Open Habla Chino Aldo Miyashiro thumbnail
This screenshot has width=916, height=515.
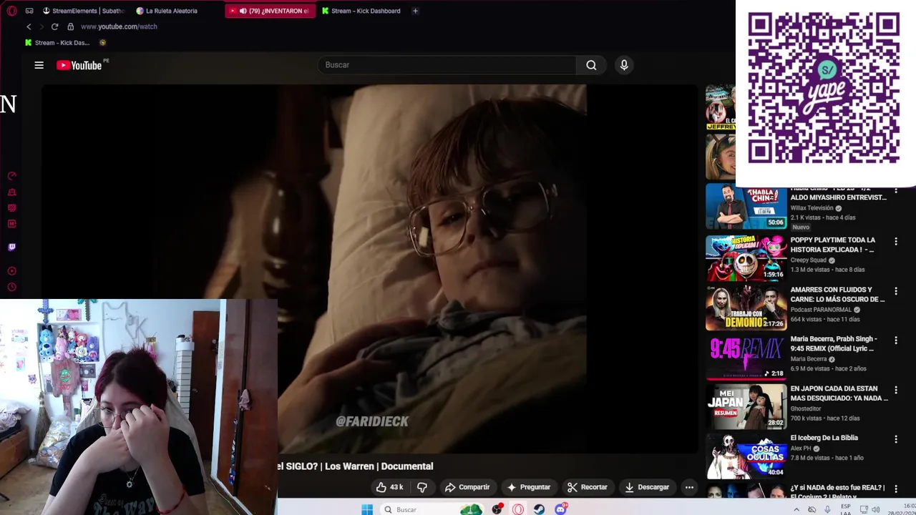pos(746,207)
